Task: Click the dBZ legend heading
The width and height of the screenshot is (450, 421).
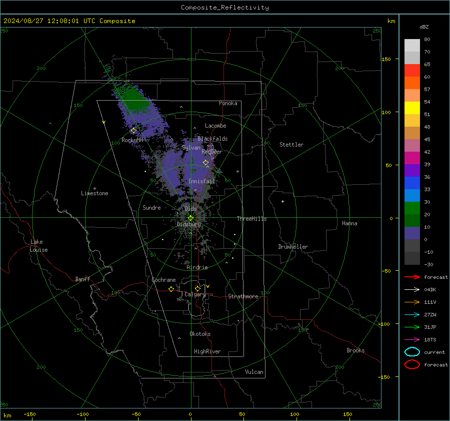Action: (x=424, y=27)
